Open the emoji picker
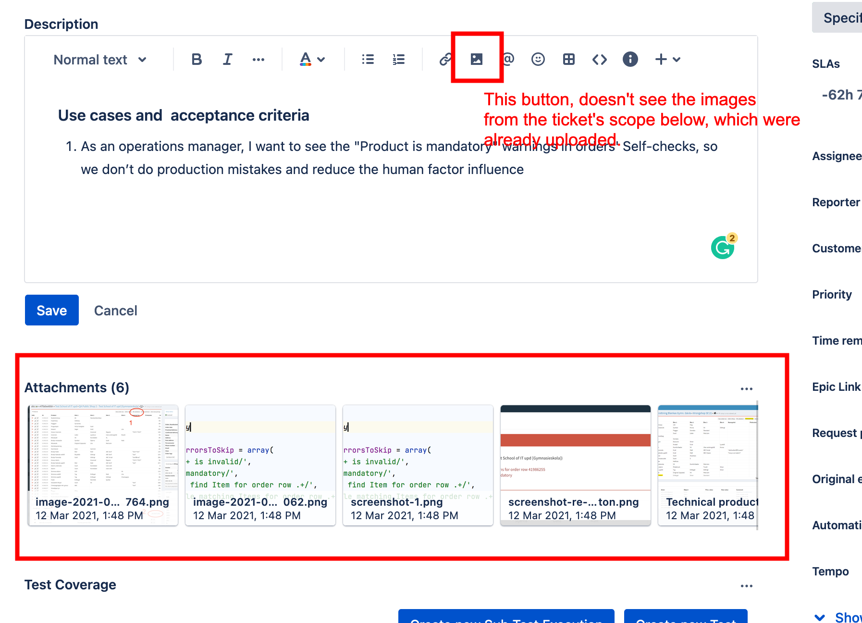862x623 pixels. point(538,60)
